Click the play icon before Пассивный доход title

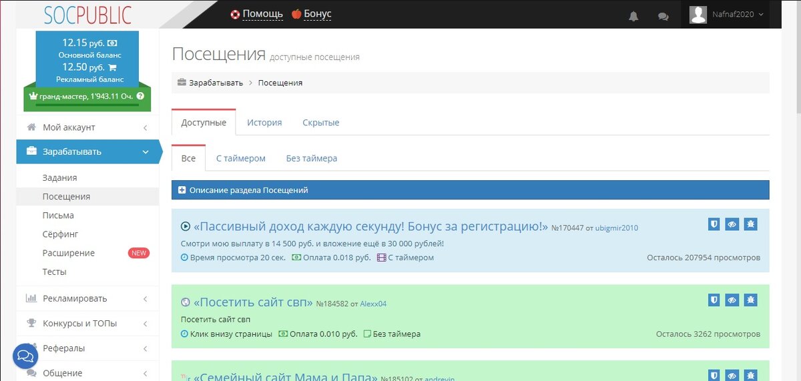coord(186,227)
